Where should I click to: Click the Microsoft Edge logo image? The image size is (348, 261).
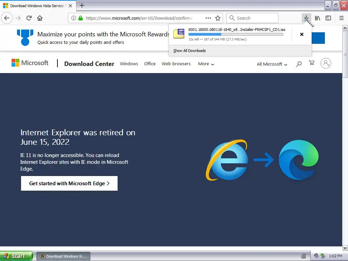coord(299,160)
